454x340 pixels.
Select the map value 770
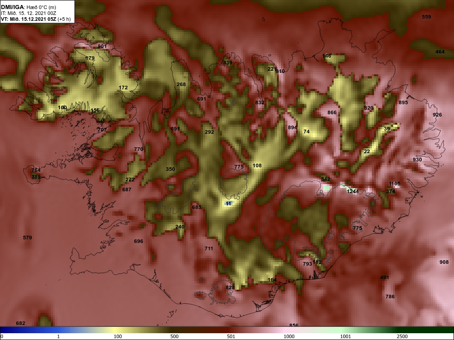pyautogui.click(x=138, y=149)
